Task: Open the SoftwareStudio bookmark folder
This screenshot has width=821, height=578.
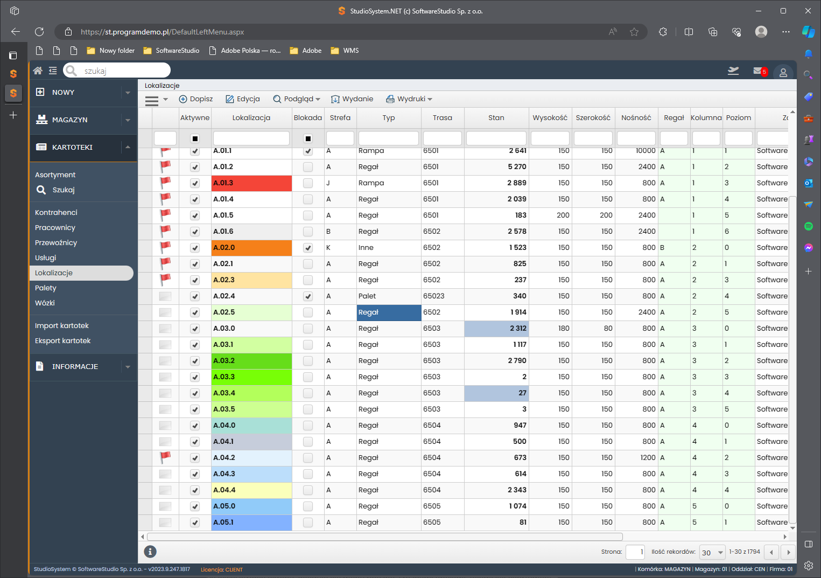Action: point(171,51)
